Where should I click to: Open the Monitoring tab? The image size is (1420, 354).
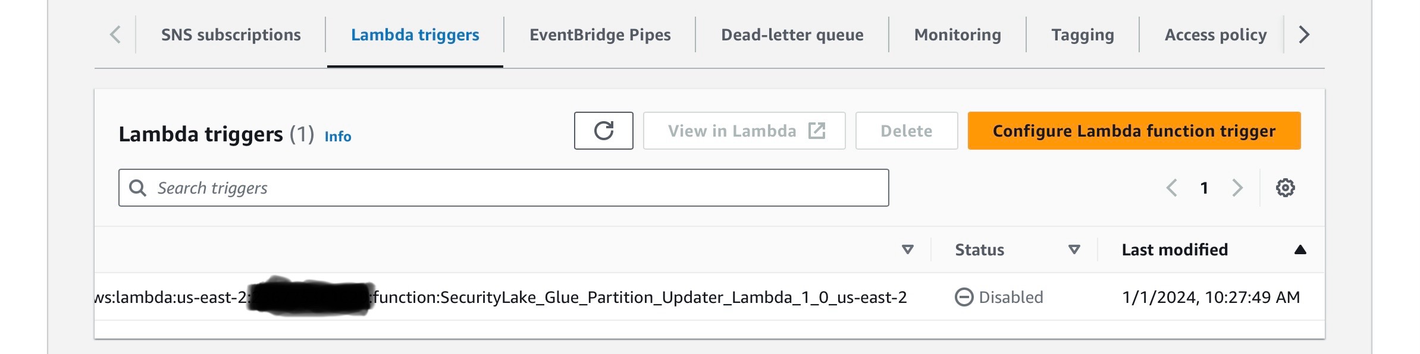pyautogui.click(x=957, y=35)
